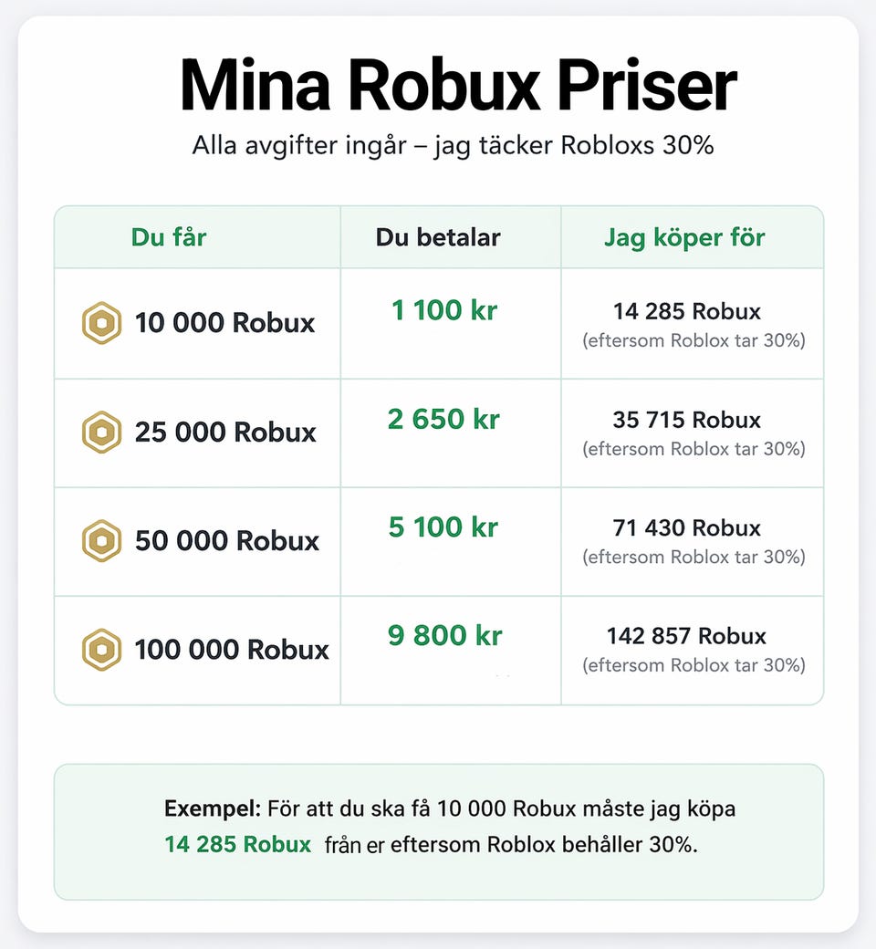Image resolution: width=876 pixels, height=949 pixels.
Task: Click the Robux coin icon beside 50 000 Robux
Action: (x=101, y=539)
